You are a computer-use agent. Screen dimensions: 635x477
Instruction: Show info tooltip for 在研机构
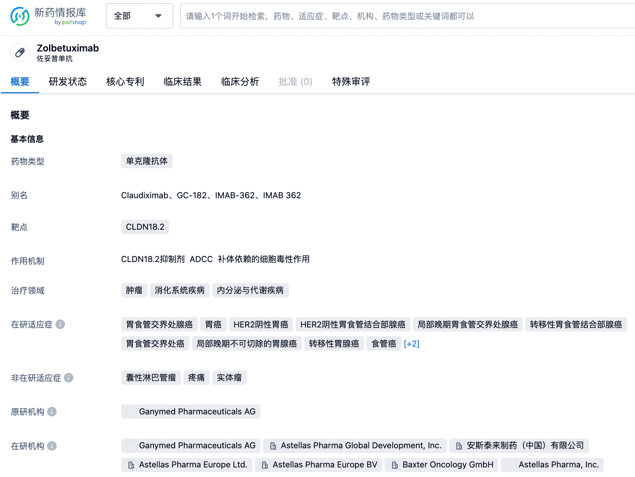click(x=52, y=446)
